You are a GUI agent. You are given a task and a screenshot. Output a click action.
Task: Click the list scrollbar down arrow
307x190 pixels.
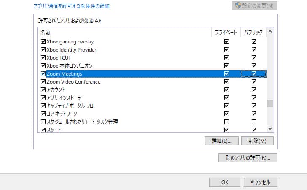point(270,129)
